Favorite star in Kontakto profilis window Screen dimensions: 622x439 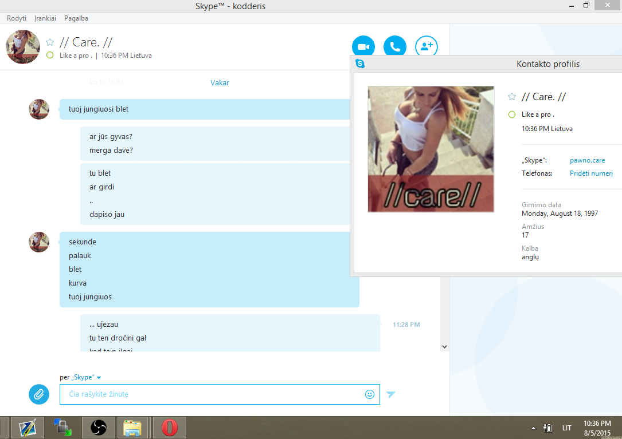(x=512, y=97)
